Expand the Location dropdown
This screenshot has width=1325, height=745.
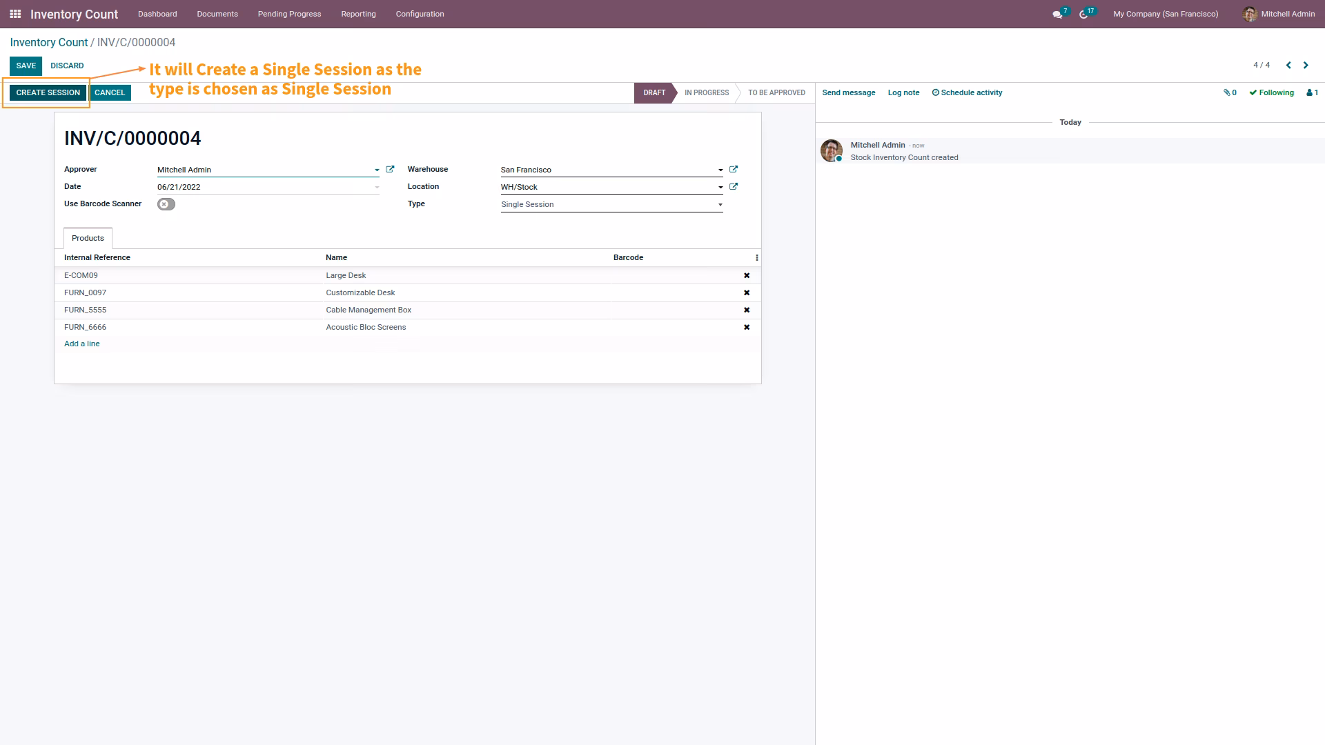pyautogui.click(x=720, y=187)
